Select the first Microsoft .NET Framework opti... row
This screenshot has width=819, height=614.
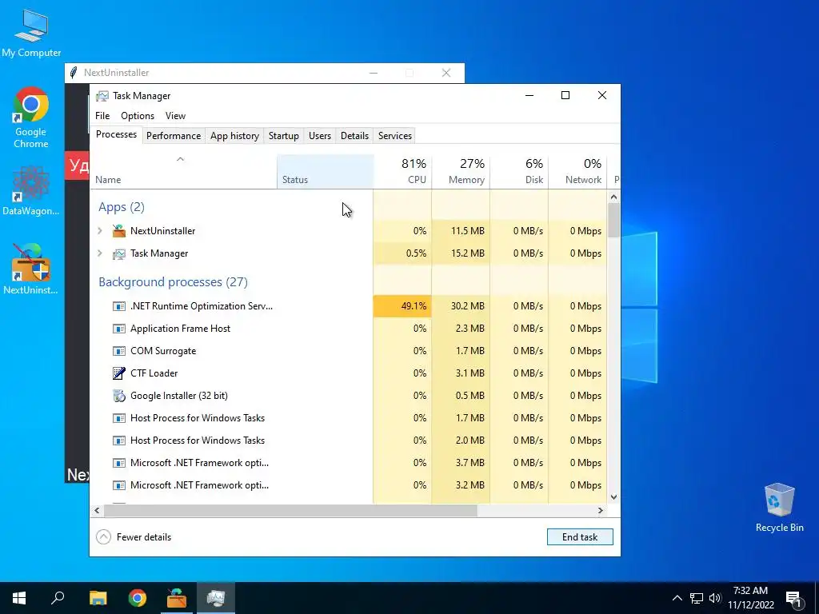(x=349, y=463)
